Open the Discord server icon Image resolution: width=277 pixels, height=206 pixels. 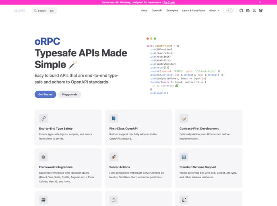(248, 10)
